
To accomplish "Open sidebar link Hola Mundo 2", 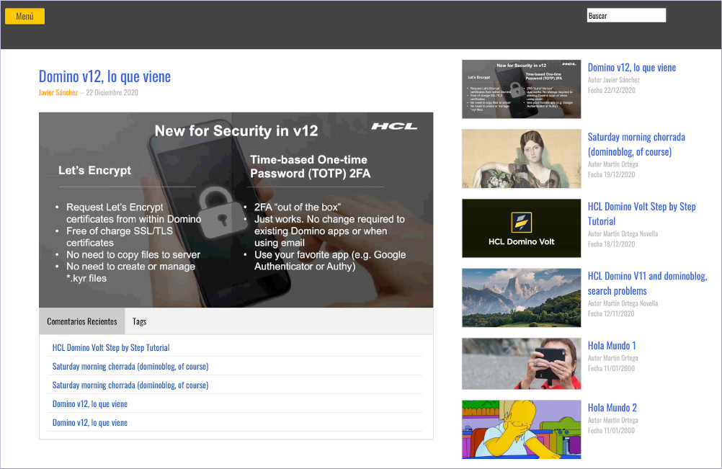I will pos(612,408).
